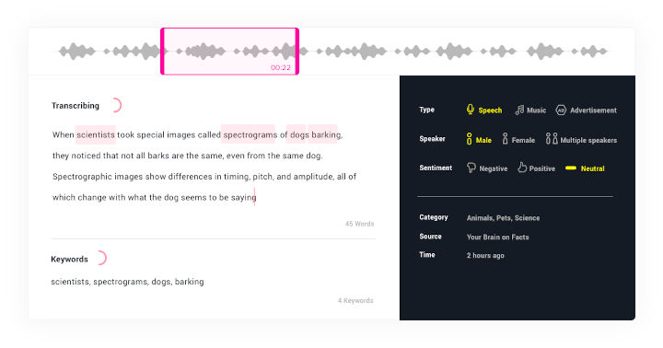This screenshot has height=348, width=663.
Task: Click the highlighted word scientists in transcript
Action: point(96,134)
